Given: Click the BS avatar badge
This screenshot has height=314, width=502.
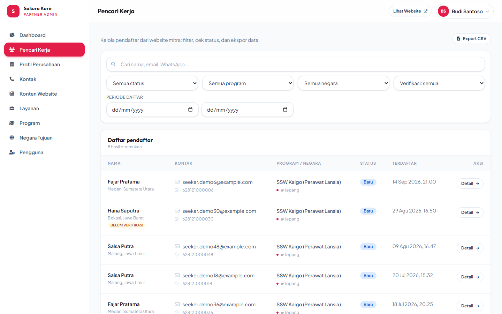Looking at the screenshot, I should [443, 11].
